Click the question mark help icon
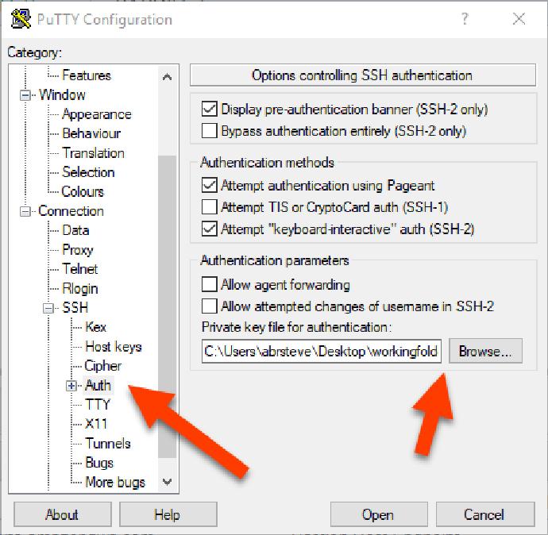This screenshot has height=535, width=548. (465, 19)
